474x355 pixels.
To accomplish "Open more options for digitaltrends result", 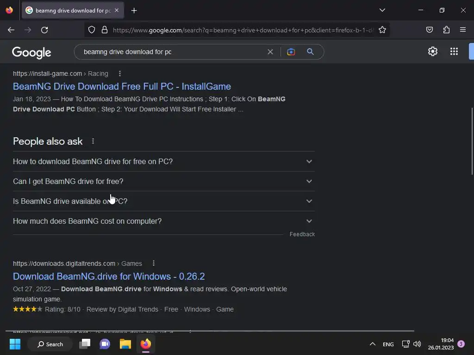I will tap(154, 263).
